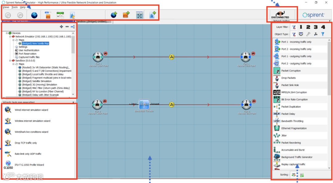333x183 pixels.
Task: Click globe with green plus icon
Action: pos(114,15)
